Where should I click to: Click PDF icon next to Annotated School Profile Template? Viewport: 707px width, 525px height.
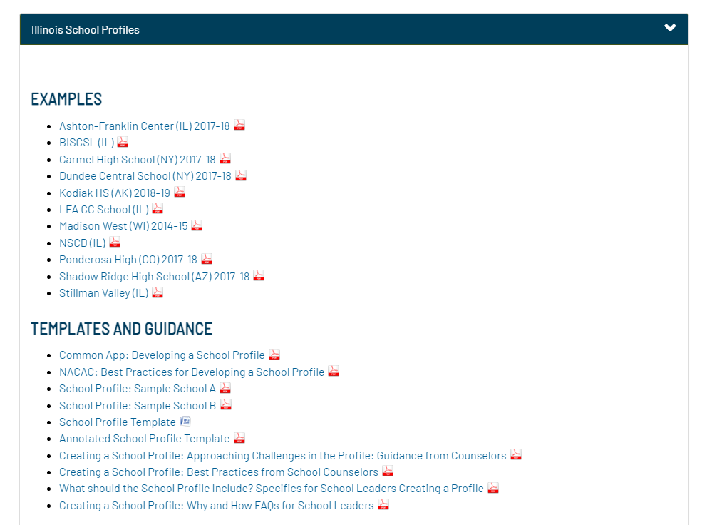pyautogui.click(x=239, y=438)
